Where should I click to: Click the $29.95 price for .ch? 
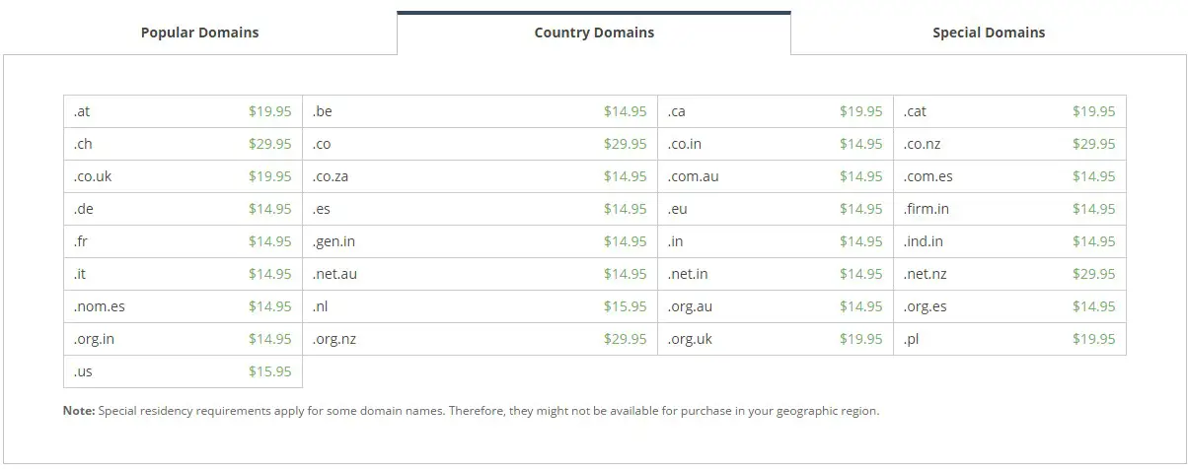pos(270,144)
